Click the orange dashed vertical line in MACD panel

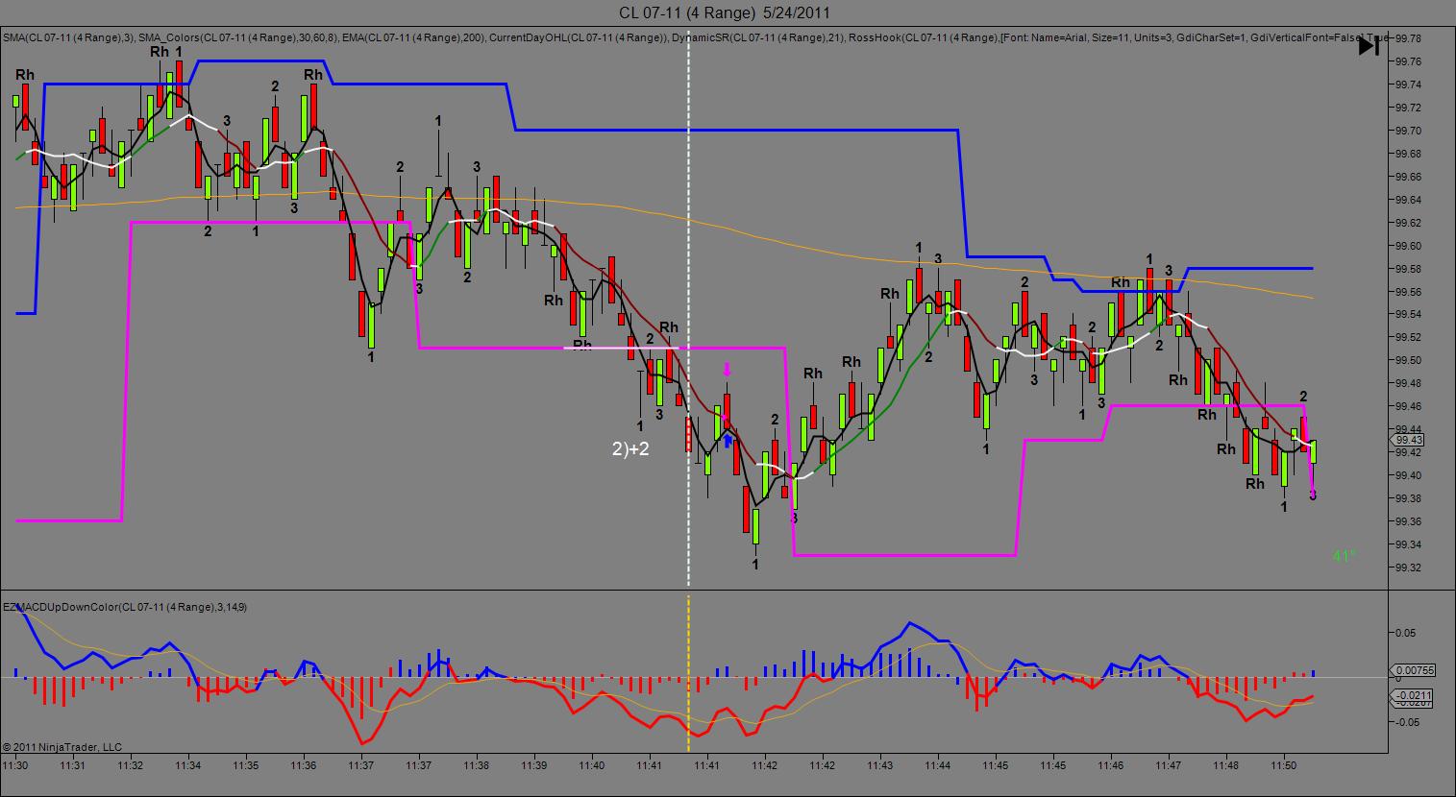(x=688, y=672)
